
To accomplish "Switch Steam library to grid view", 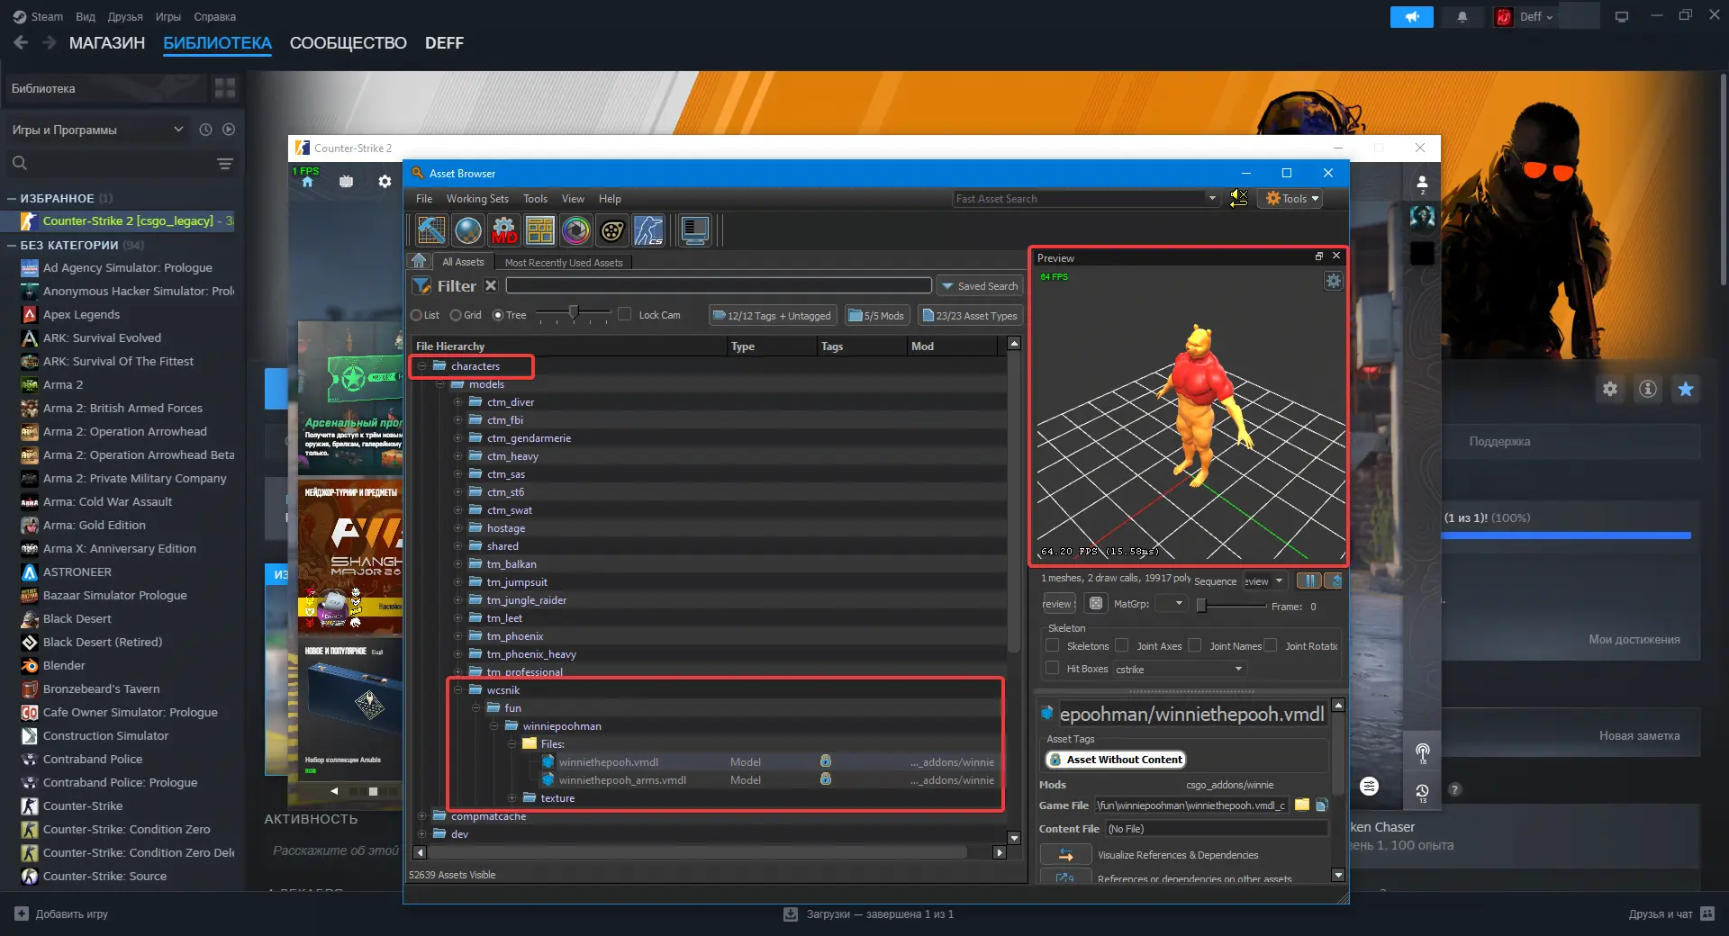I will (225, 88).
